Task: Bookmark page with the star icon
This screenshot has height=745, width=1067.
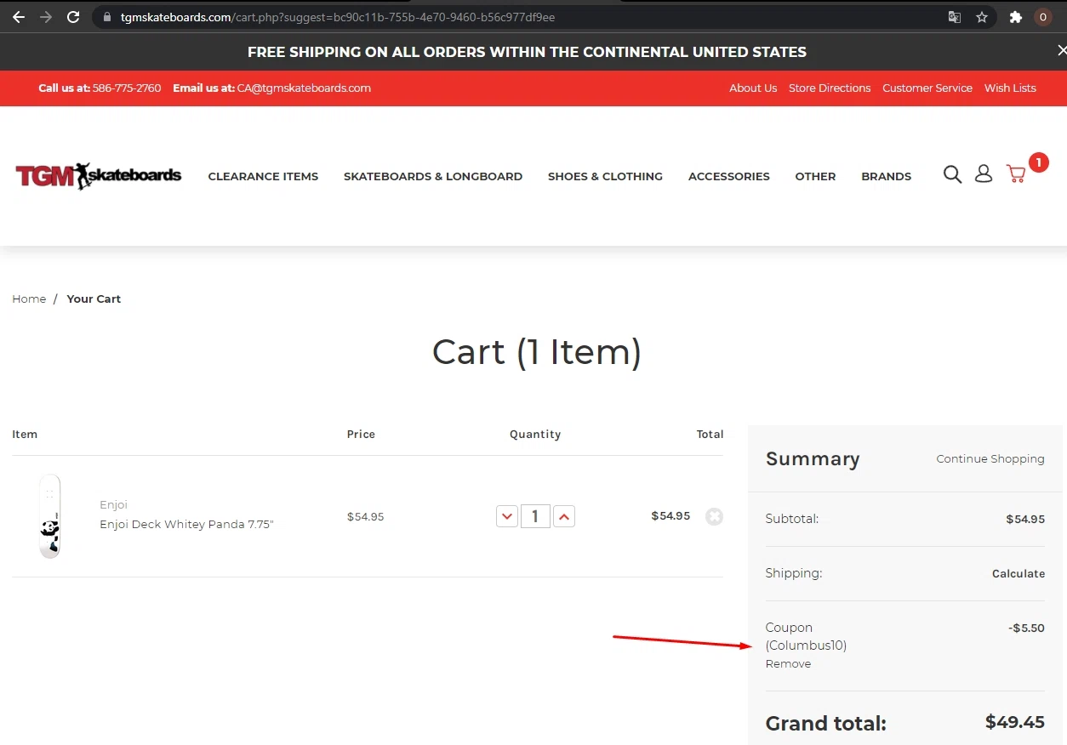Action: point(982,17)
